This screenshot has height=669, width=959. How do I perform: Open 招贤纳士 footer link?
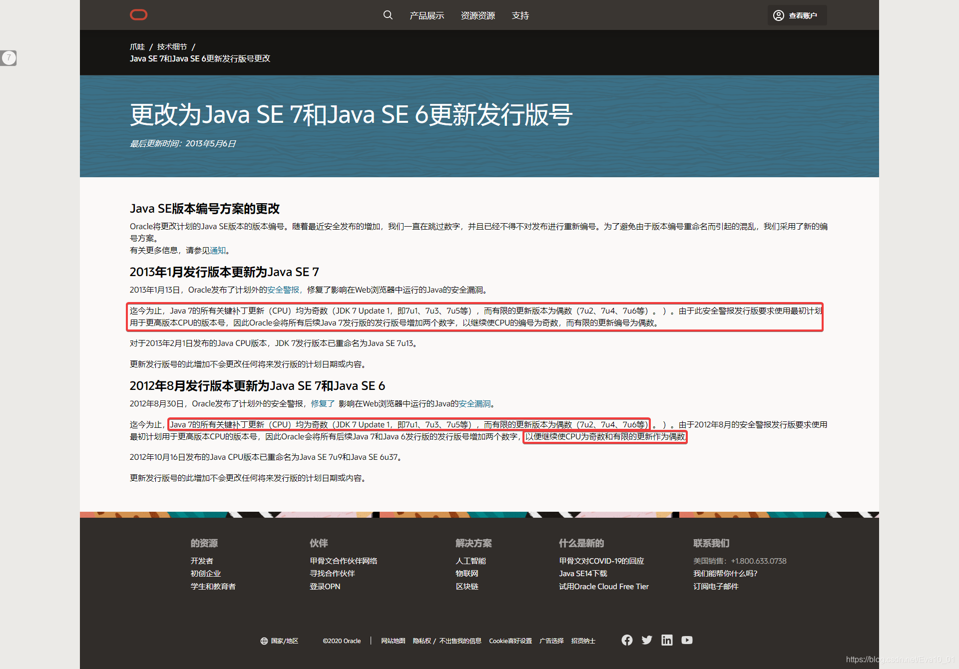[583, 641]
